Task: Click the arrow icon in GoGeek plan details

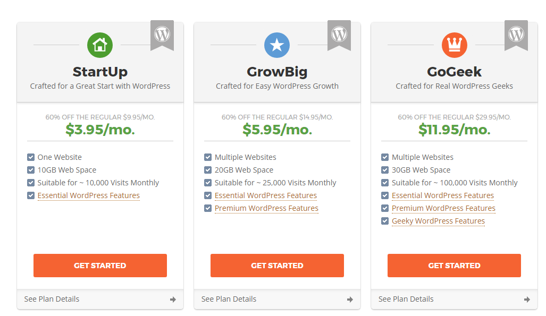Action: click(x=527, y=300)
